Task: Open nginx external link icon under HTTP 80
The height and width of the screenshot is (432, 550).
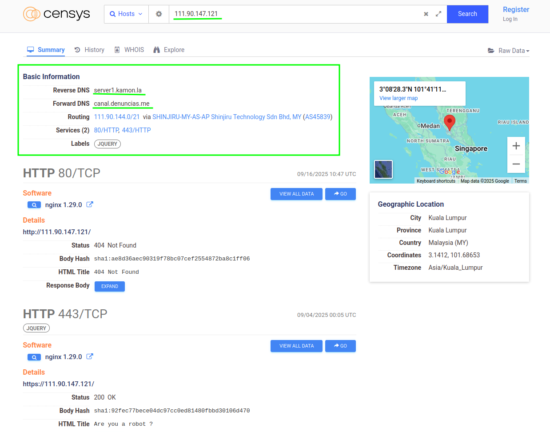Action: 90,204
